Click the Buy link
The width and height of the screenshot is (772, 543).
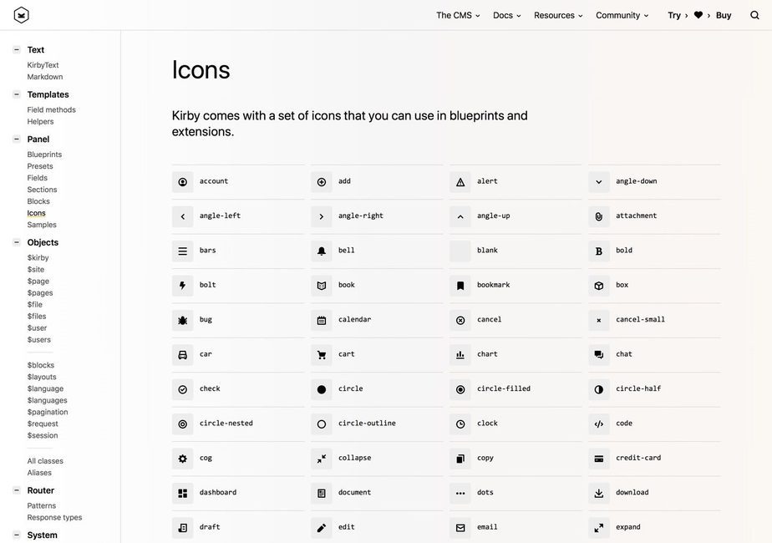pos(724,15)
